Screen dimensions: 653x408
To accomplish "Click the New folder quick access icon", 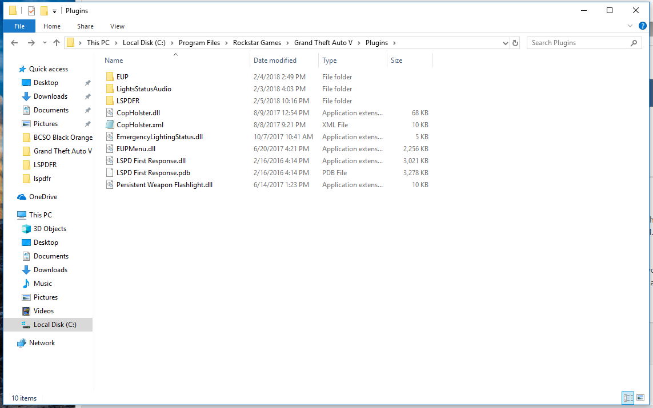I will pyautogui.click(x=44, y=11).
